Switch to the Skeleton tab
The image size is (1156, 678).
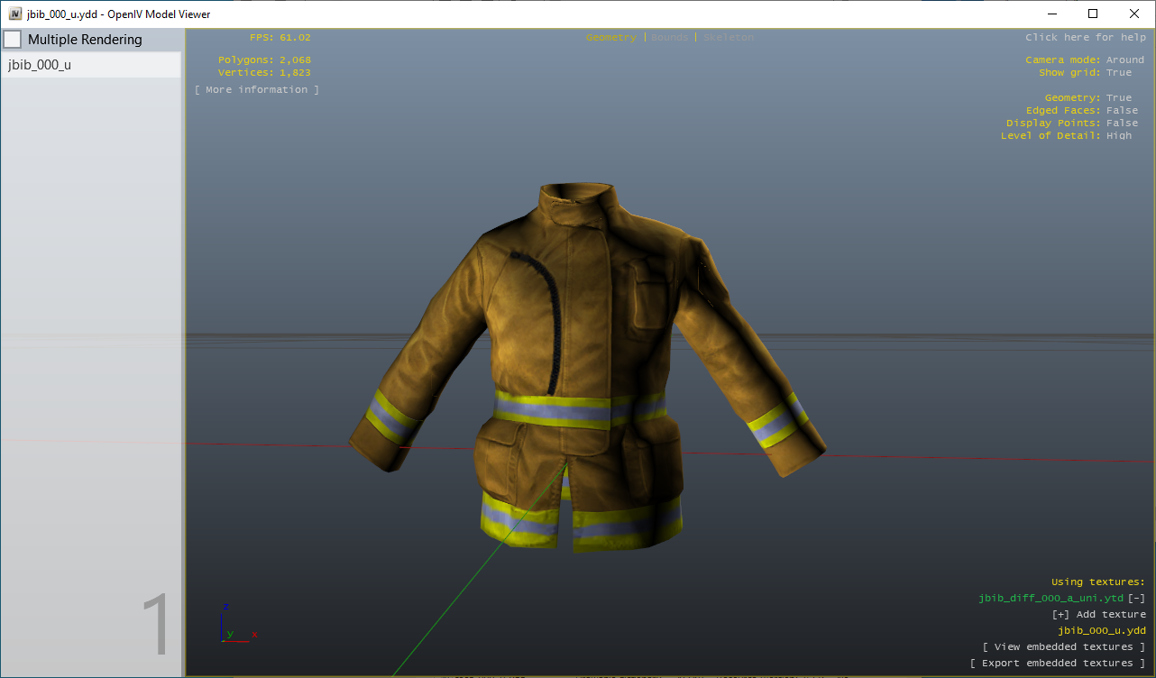pyautogui.click(x=727, y=37)
